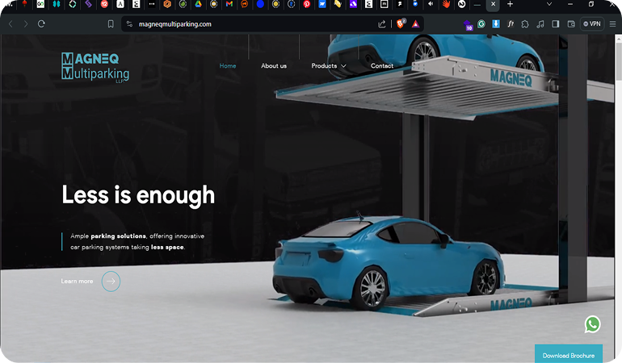This screenshot has width=622, height=363.
Task: Click Download Brochure button
Action: [x=569, y=353]
